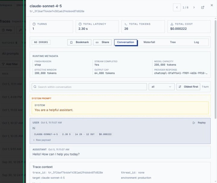Click the provider response ID value
The image size is (217, 183).
181,73
